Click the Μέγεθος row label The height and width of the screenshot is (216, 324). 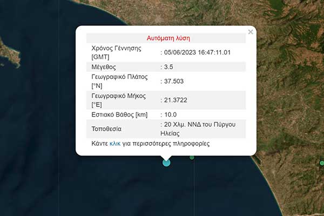[x=105, y=67]
